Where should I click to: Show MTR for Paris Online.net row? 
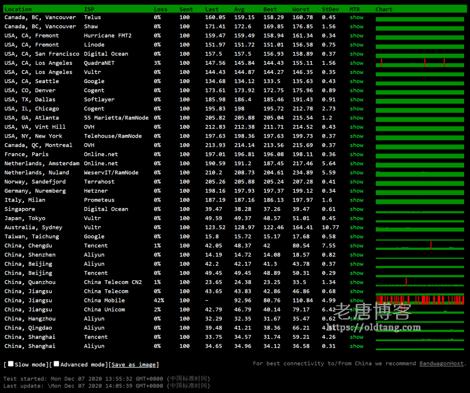pos(356,154)
